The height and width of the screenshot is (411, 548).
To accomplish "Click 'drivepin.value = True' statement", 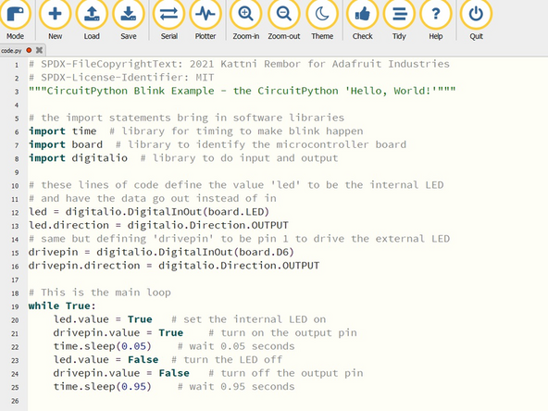I will point(118,332).
